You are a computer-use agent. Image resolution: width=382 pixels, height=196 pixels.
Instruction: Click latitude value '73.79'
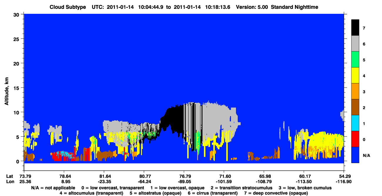(x=25, y=176)
